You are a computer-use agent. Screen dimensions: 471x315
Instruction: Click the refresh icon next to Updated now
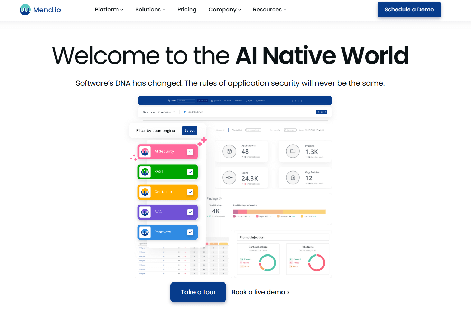[x=185, y=112]
